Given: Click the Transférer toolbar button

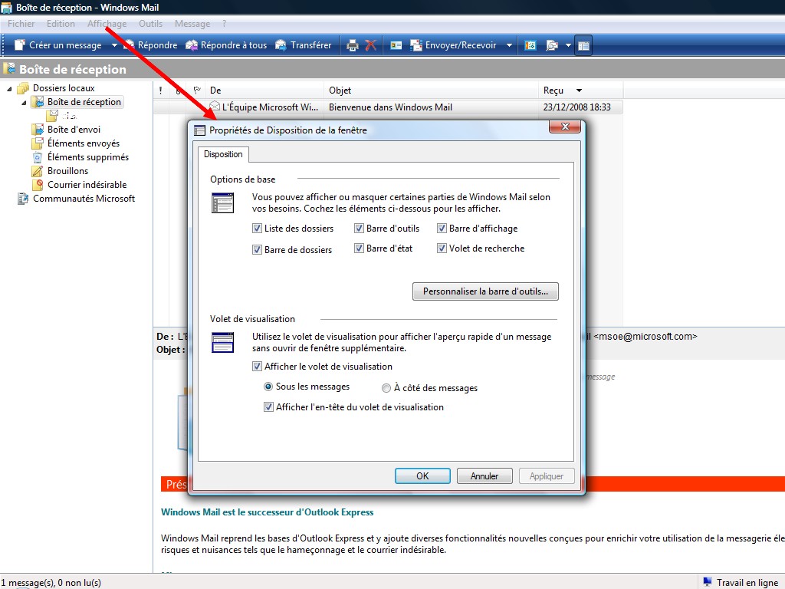Looking at the screenshot, I should (x=304, y=45).
